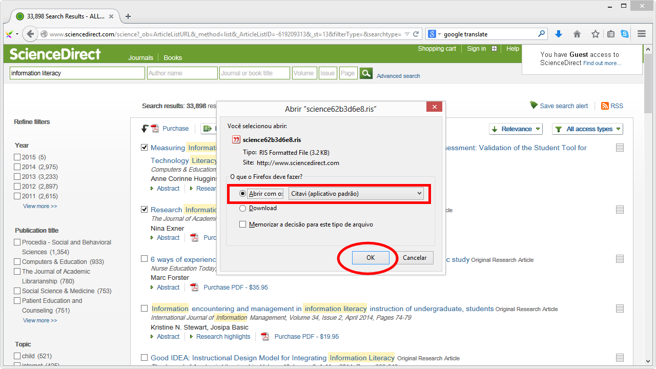Select the 'Abrir com o' radio button
Screen dimensions: 656x369
[x=243, y=194]
